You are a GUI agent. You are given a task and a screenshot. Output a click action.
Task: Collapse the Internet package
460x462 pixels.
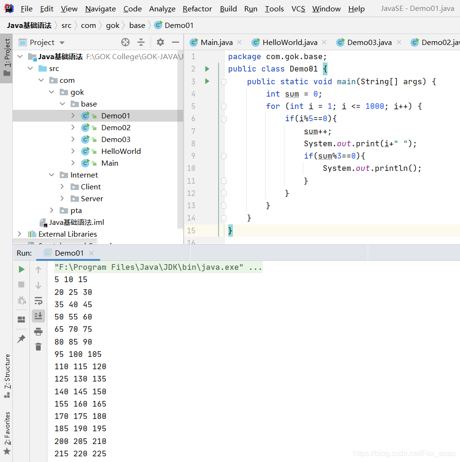52,175
